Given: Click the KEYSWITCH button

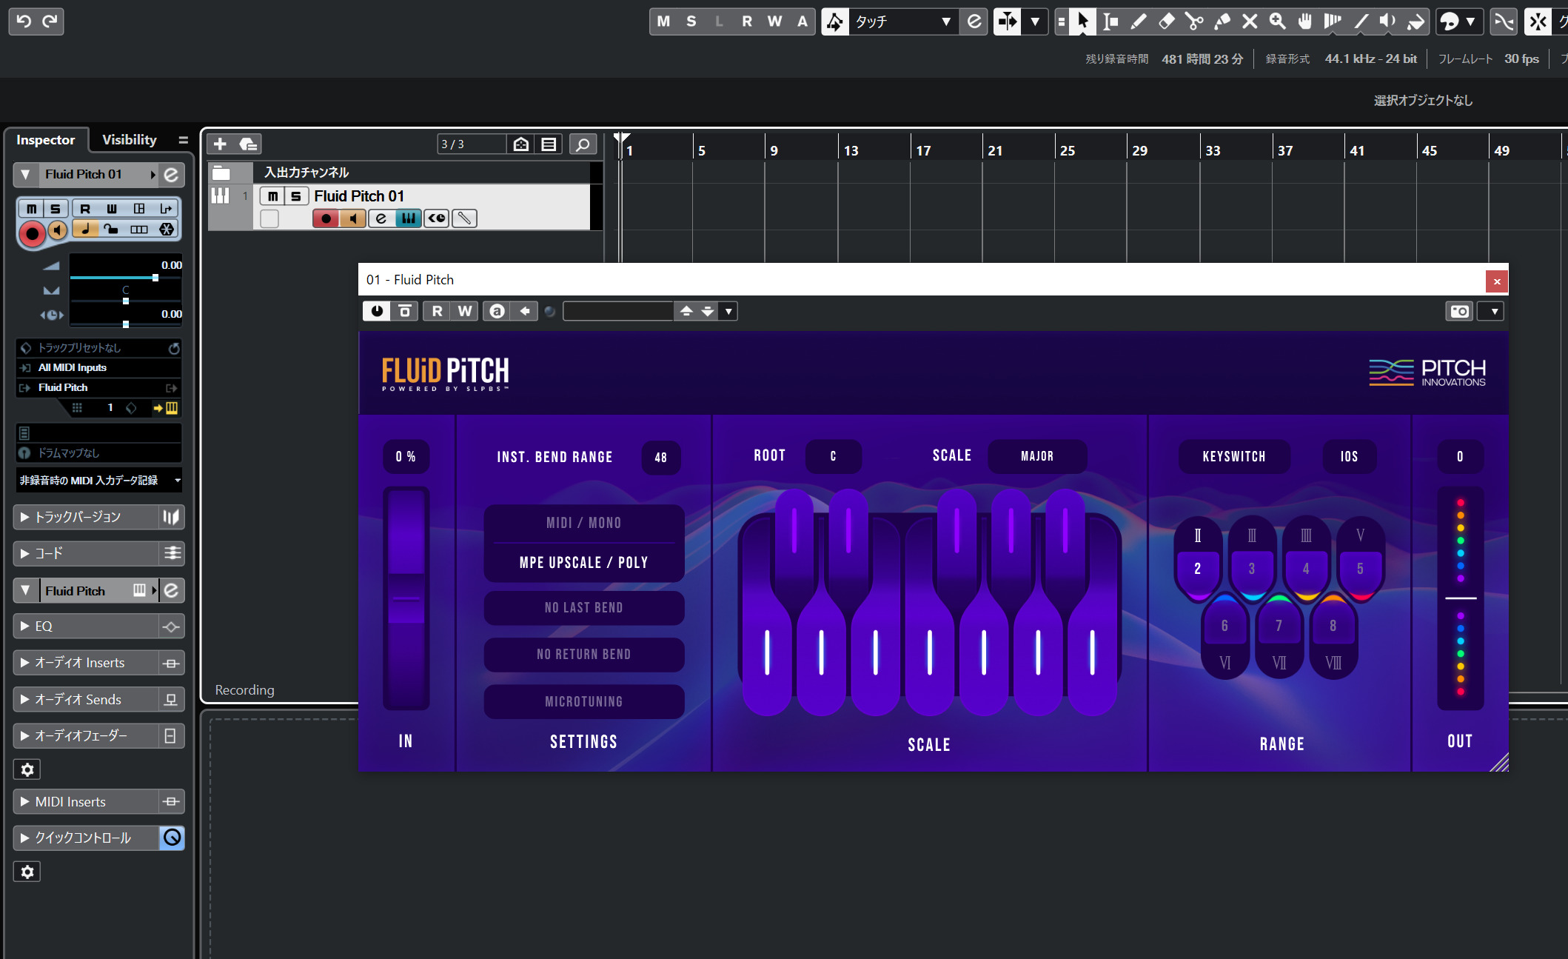Looking at the screenshot, I should click(x=1234, y=457).
